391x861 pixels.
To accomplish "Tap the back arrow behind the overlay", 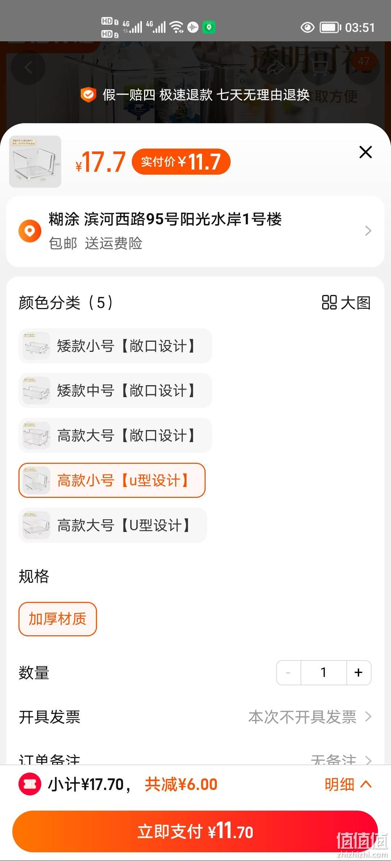I will pos(28,68).
